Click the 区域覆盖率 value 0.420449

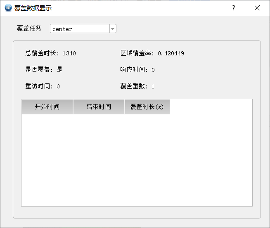pyautogui.click(x=171, y=53)
